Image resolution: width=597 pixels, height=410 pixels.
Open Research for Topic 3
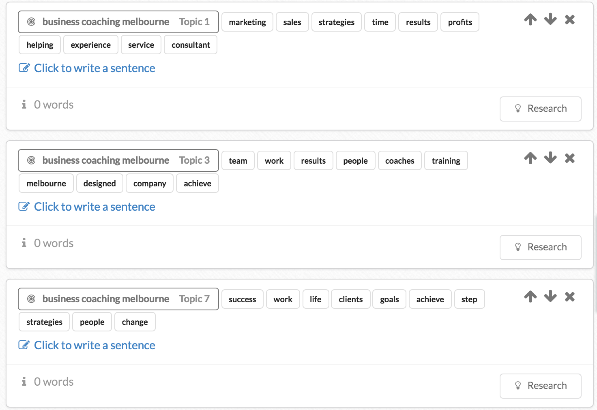click(x=541, y=248)
